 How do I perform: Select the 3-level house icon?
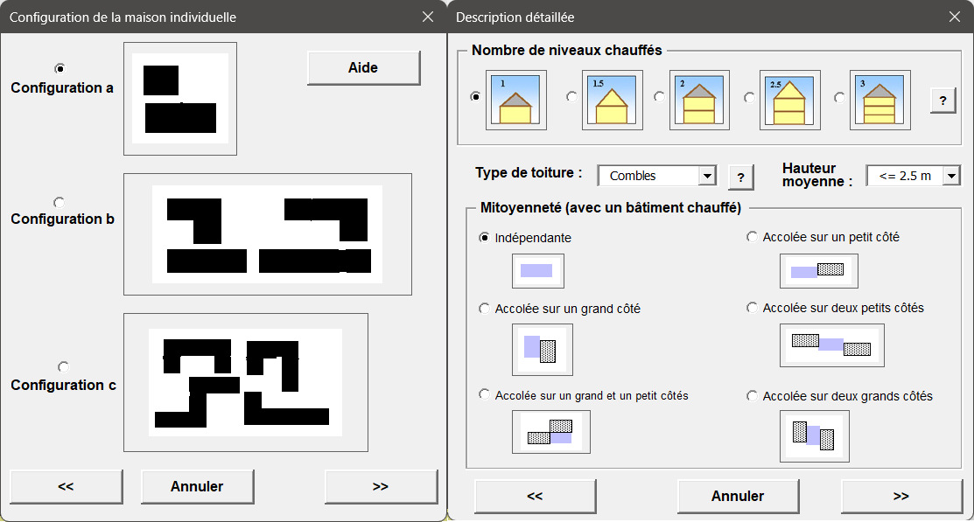pos(879,100)
